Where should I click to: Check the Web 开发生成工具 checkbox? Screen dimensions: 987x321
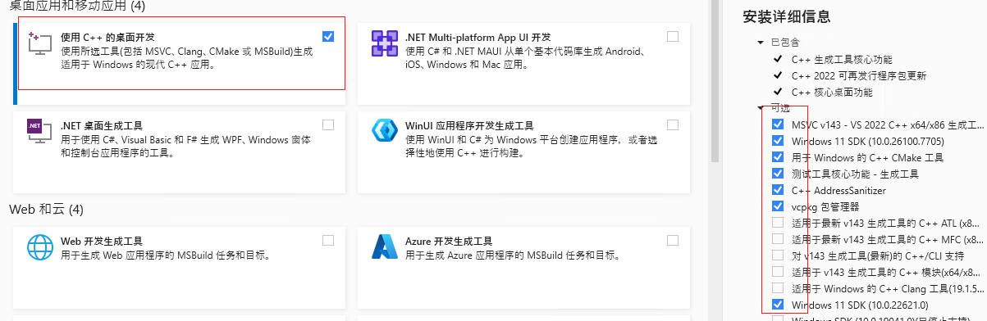(x=328, y=240)
